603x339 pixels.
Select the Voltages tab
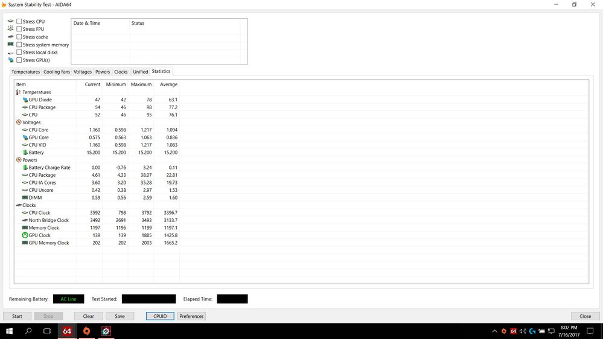[x=82, y=72]
